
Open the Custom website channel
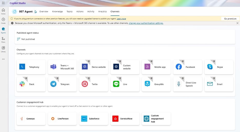[x=125, y=67]
